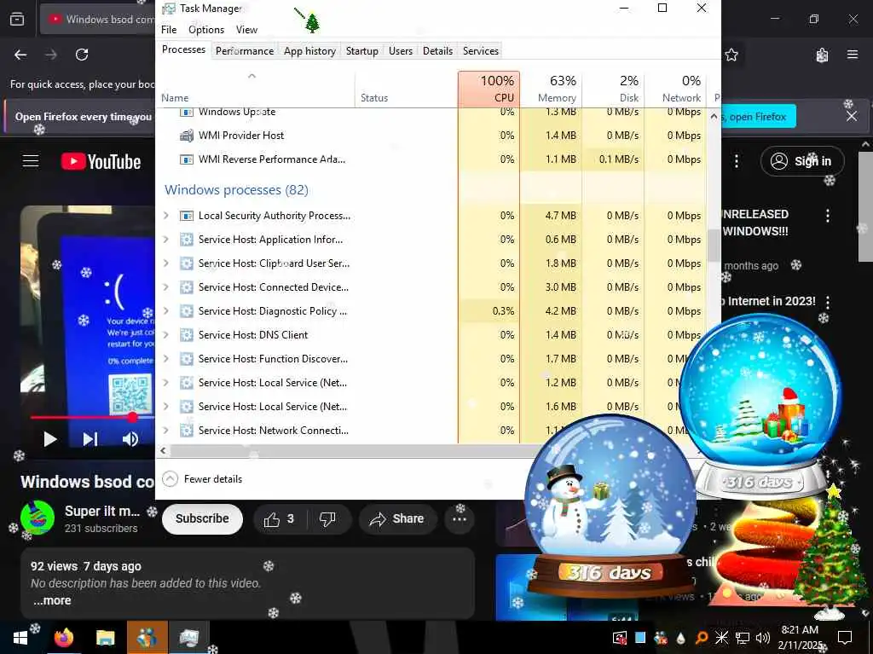The height and width of the screenshot is (654, 873).
Task: Expand Service Host: Function Discover... row
Action: click(166, 359)
